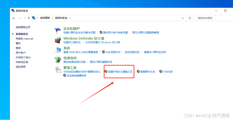Click the 安全和维护 flag icon
233x120 pixels.
[58, 30]
